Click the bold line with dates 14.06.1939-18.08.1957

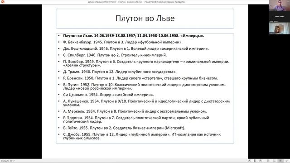[134, 36]
